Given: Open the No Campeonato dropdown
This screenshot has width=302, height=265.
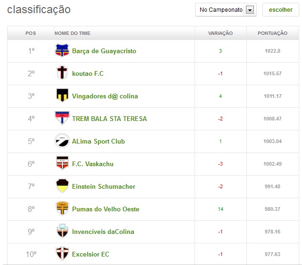Looking at the screenshot, I should pos(221,10).
